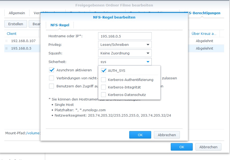Click Abbrechen in NFS-Regel dialog
230x160 pixels.
(x=167, y=135)
